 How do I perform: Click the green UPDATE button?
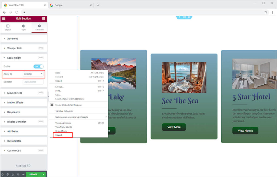click(x=33, y=175)
